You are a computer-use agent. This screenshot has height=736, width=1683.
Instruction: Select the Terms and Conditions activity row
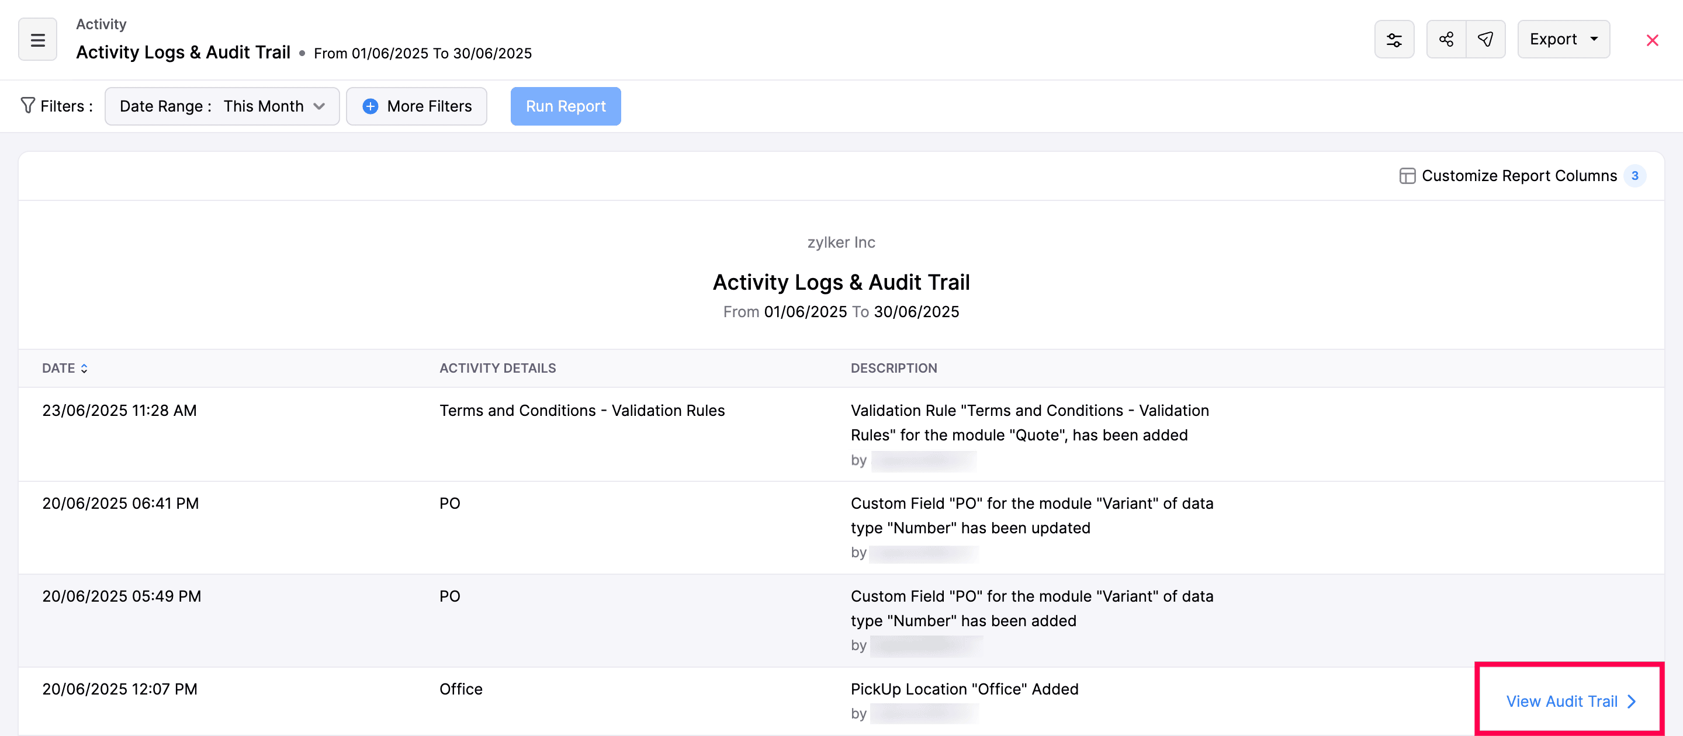click(582, 410)
